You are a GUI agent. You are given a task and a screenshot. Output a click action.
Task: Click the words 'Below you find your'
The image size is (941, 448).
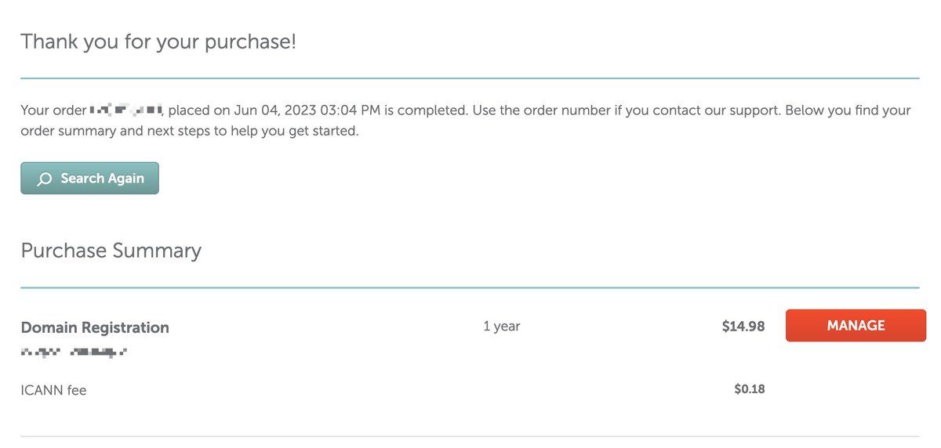(x=848, y=110)
